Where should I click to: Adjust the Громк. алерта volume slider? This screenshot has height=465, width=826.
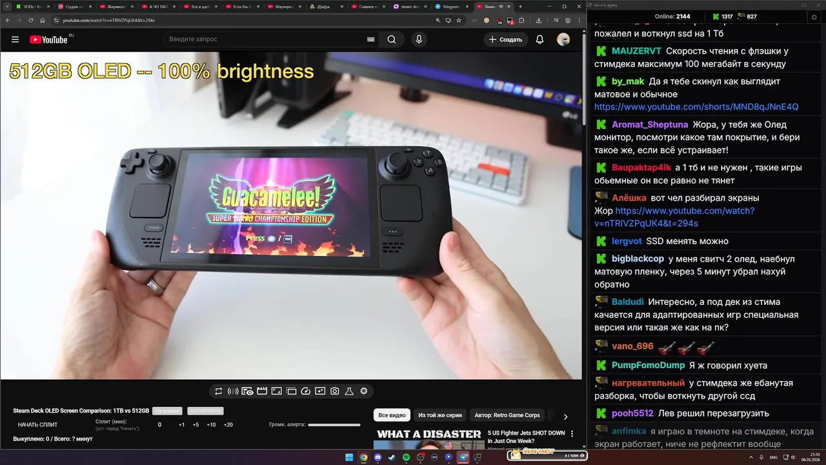pyautogui.click(x=334, y=425)
